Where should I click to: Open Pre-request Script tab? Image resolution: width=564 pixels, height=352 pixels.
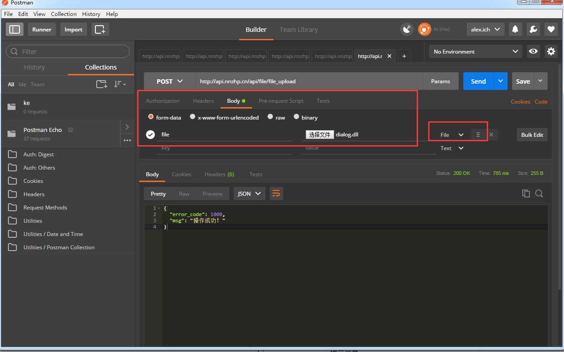coord(281,101)
